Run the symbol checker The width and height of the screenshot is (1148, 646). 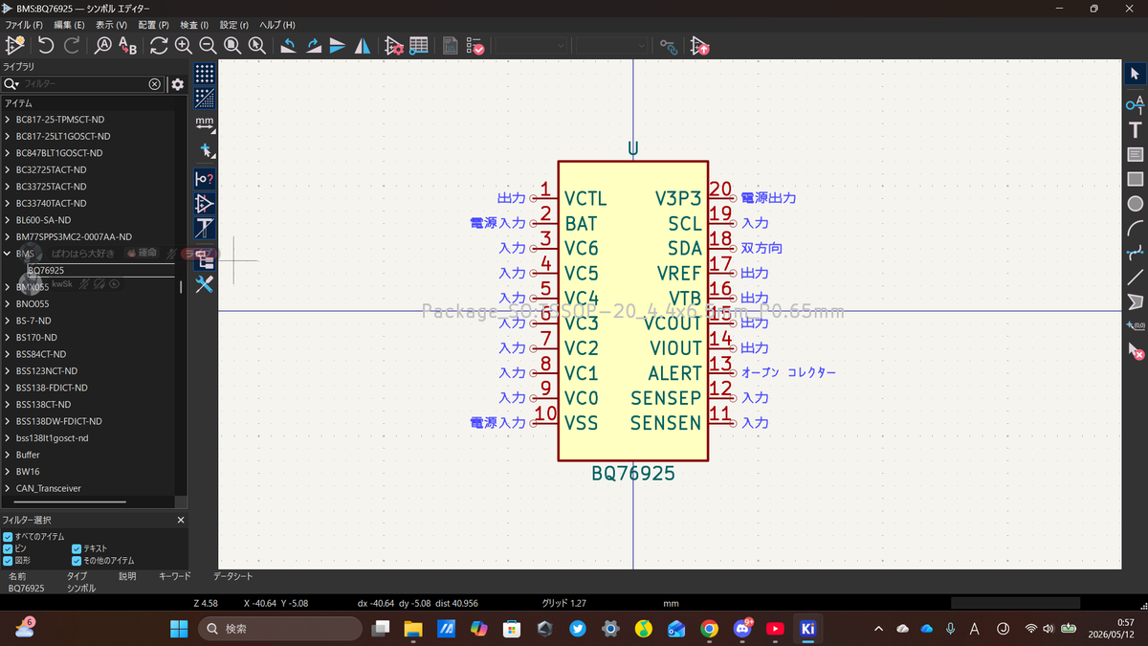tap(475, 45)
